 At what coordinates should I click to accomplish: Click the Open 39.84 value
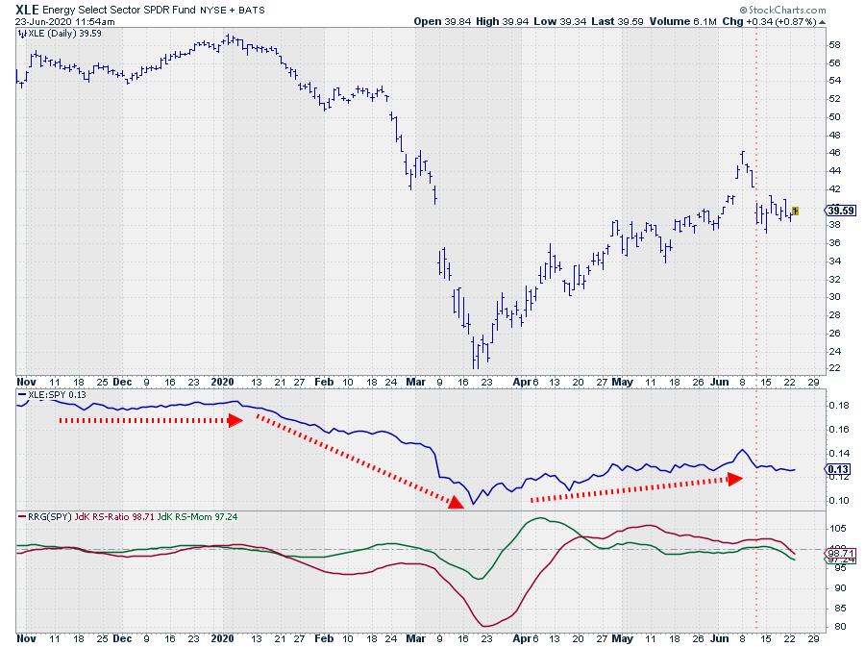(442, 21)
